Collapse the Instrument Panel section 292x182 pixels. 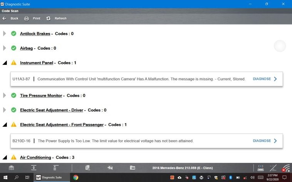pyautogui.click(x=5, y=63)
